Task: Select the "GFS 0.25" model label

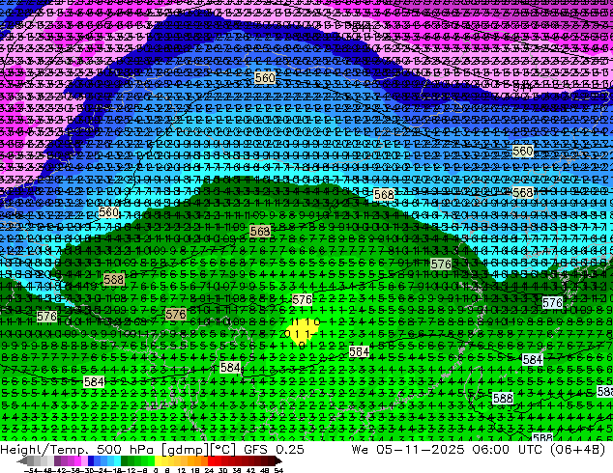Action: (274, 449)
